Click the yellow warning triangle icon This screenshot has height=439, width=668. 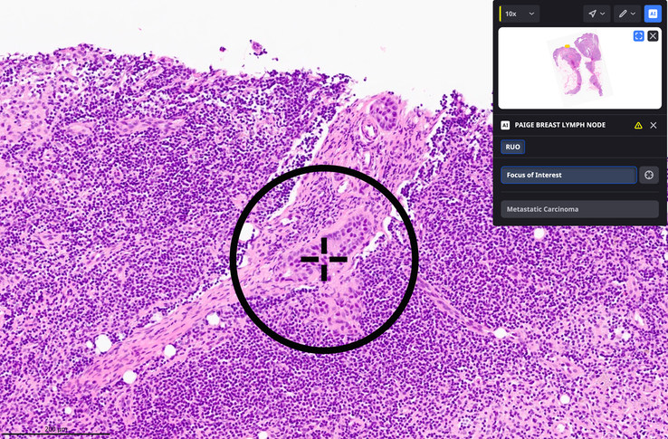[x=638, y=125]
